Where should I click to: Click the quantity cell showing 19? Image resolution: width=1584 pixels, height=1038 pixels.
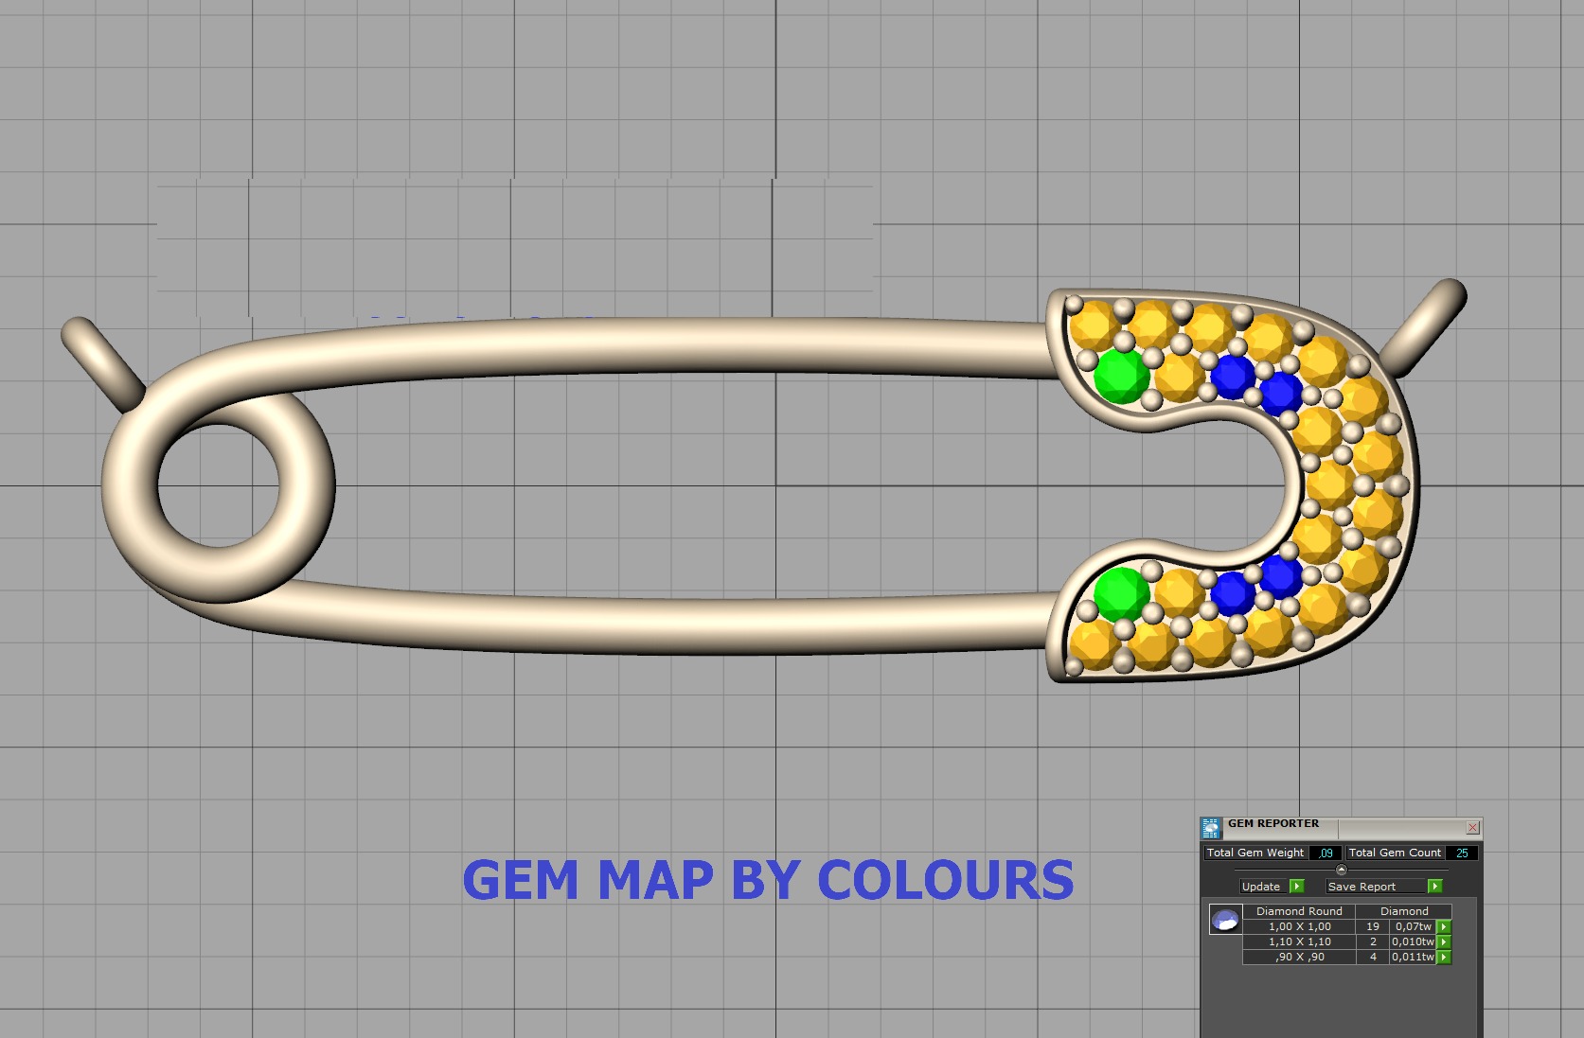tap(1373, 927)
